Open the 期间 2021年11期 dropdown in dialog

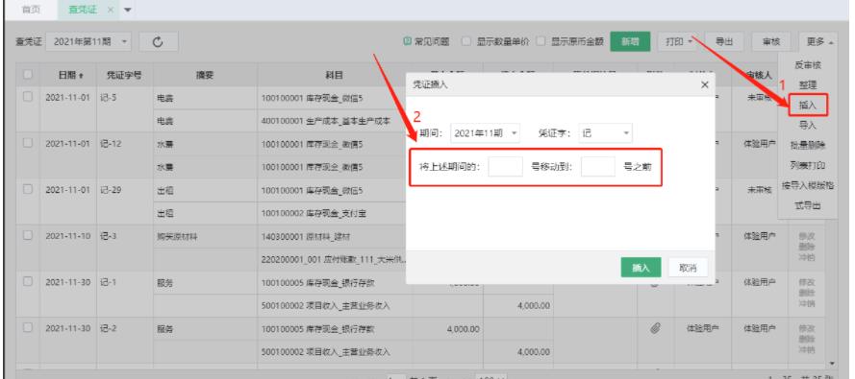pyautogui.click(x=486, y=132)
